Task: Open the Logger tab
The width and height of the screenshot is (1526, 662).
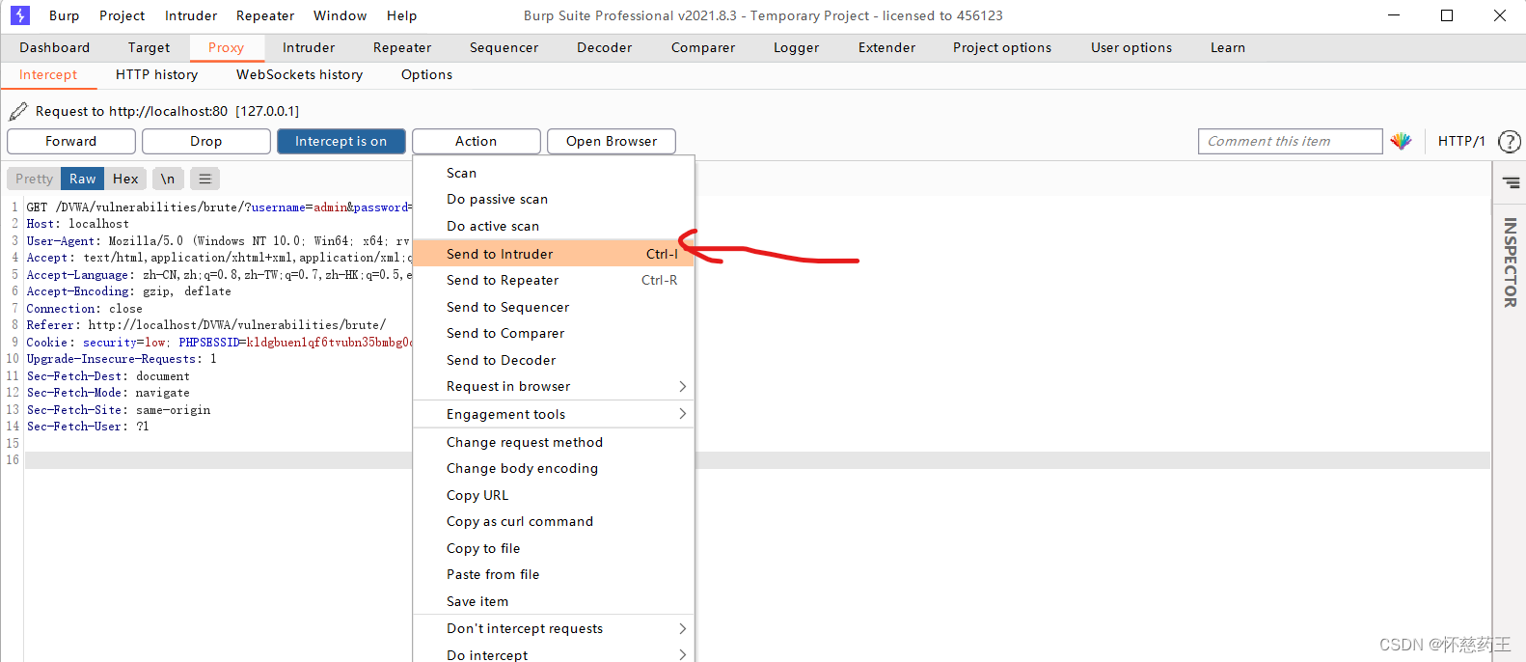Action: coord(797,47)
